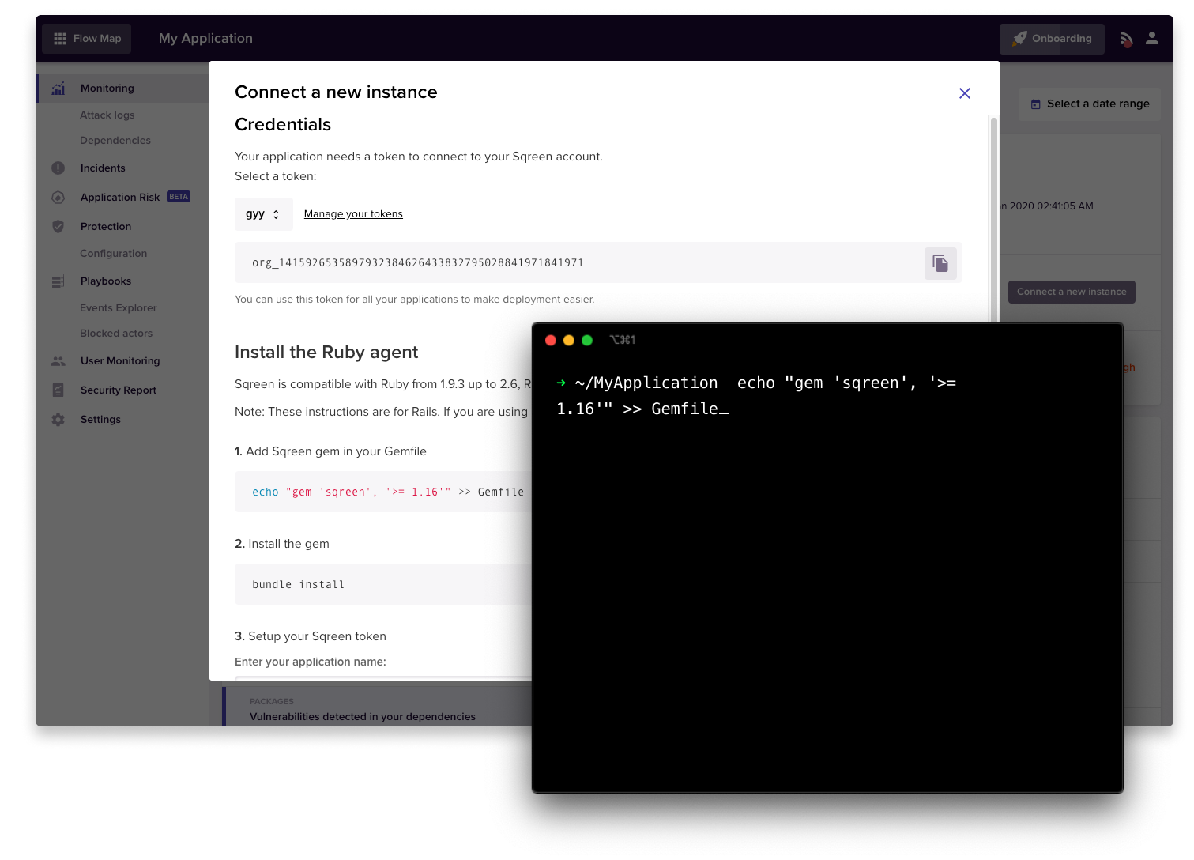Close the Connect a new instance dialog
Viewport: 1194px width, 860px height.
[965, 93]
